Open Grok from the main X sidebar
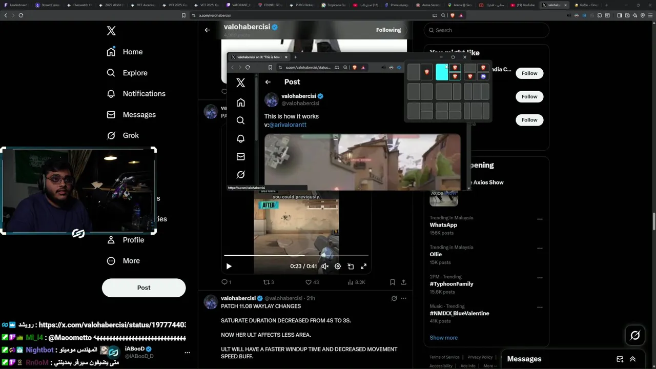Viewport: 656px width, 369px height. pos(122,135)
